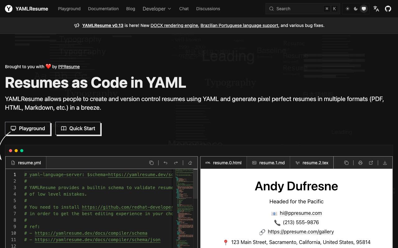Open the preview in a new window
The image size is (398, 248).
[x=371, y=163]
